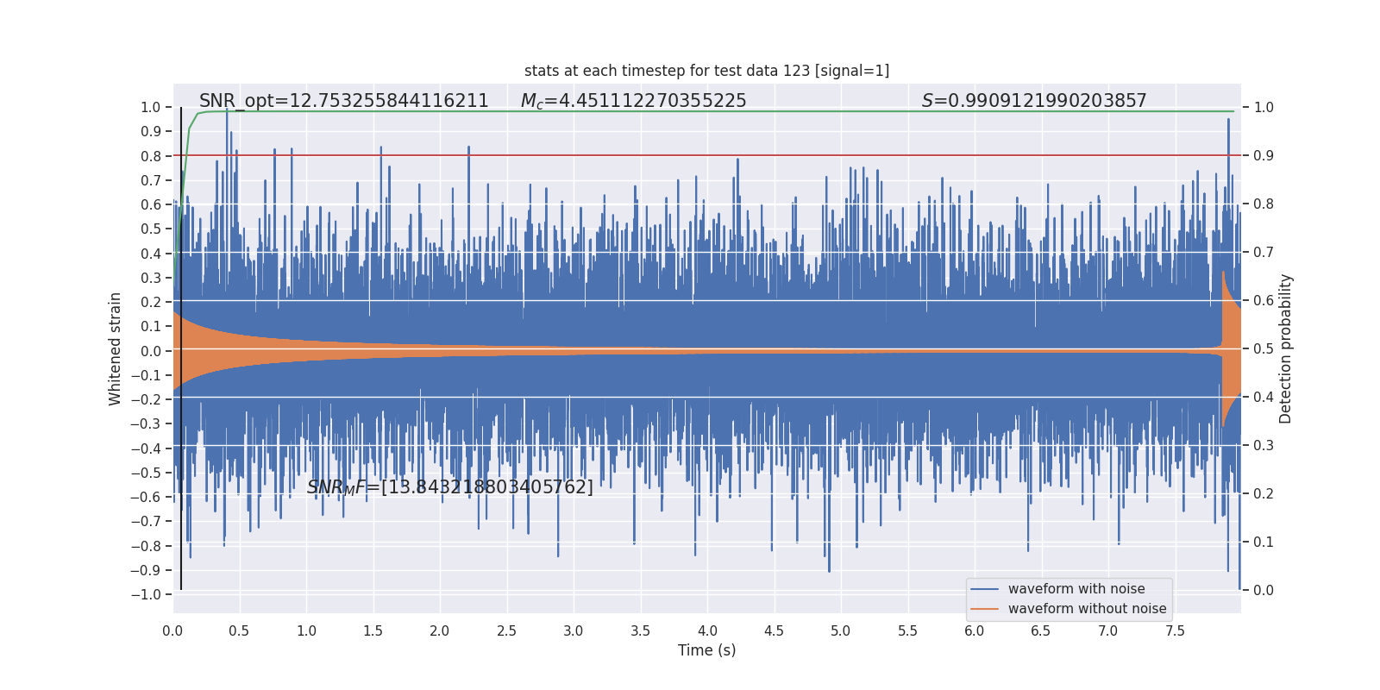Click the red threshold line at 0.9 probability
Viewport: 1380px width, 690px height.
tap(707, 155)
